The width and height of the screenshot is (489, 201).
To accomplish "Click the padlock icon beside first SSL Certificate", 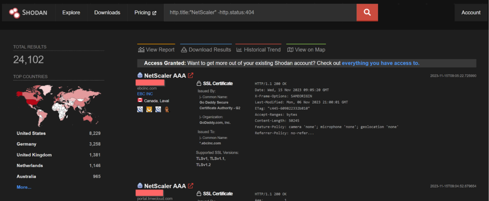I will click(199, 84).
